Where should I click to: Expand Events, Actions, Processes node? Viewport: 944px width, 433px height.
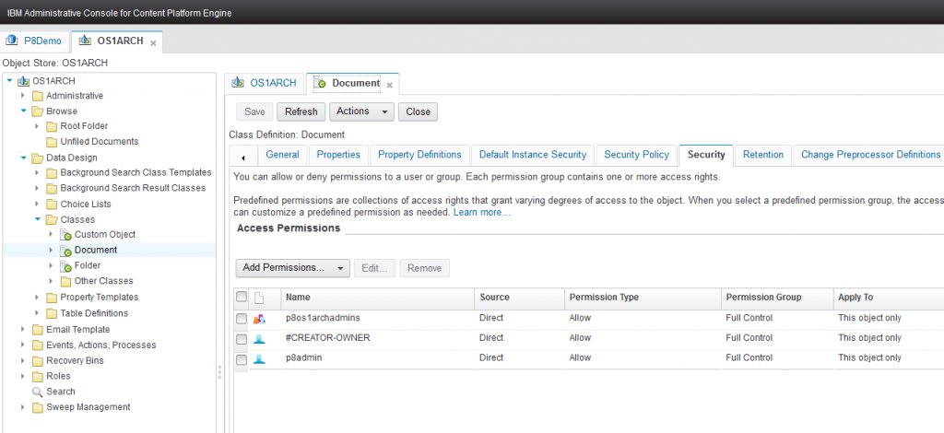coord(23,345)
